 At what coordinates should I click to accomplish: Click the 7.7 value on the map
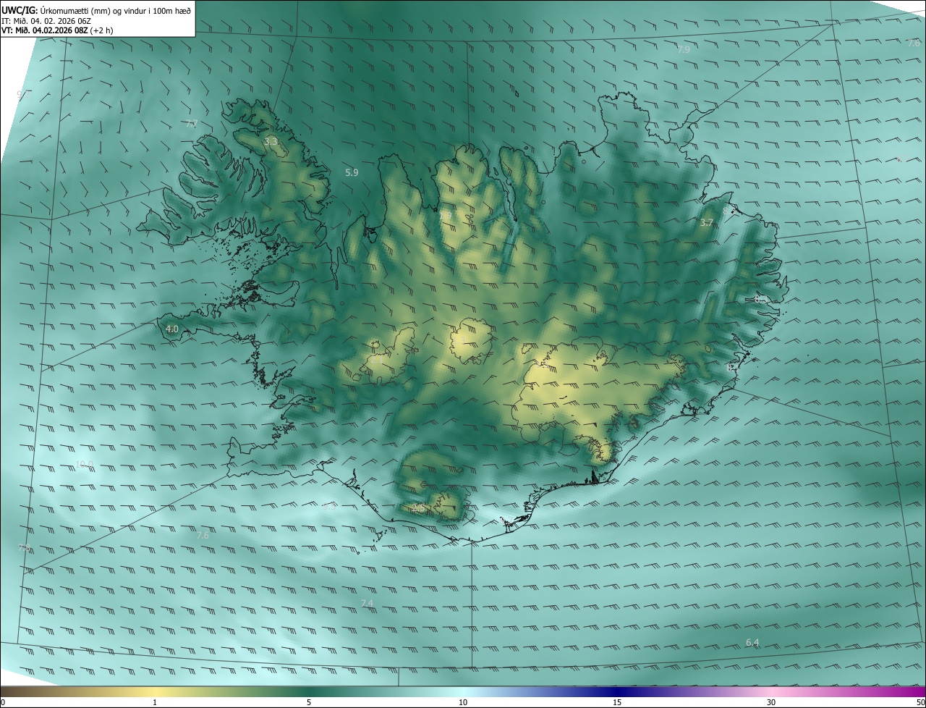pos(192,124)
